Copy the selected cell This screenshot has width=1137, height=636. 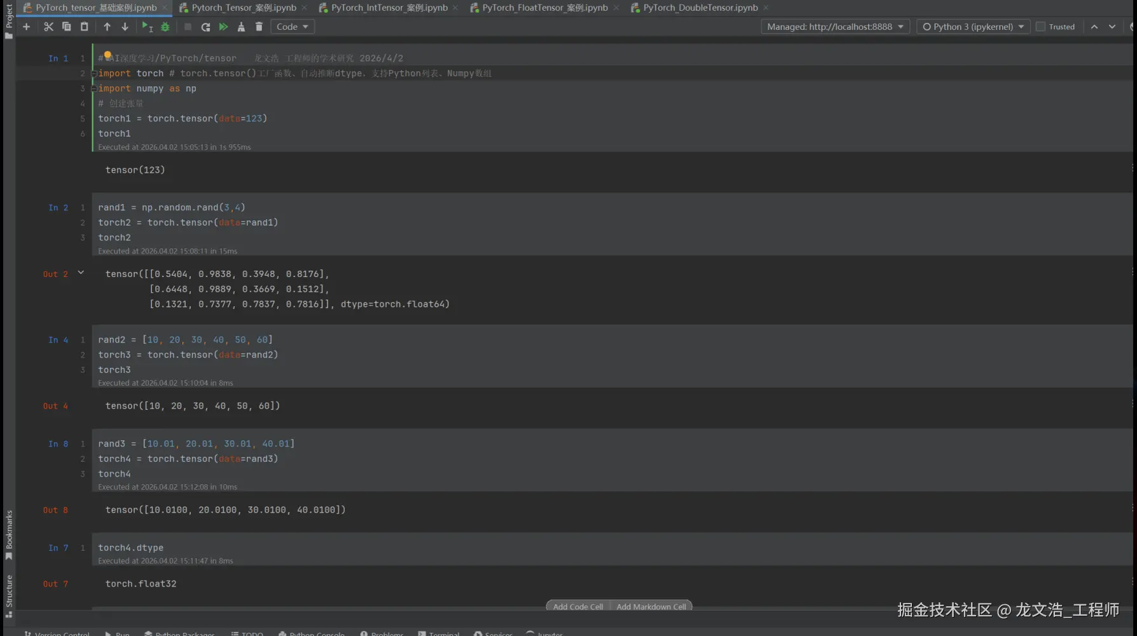pos(66,27)
